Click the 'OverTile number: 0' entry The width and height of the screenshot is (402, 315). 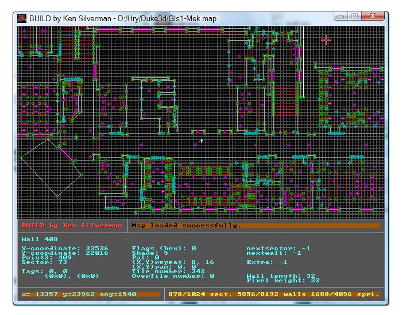coord(173,276)
